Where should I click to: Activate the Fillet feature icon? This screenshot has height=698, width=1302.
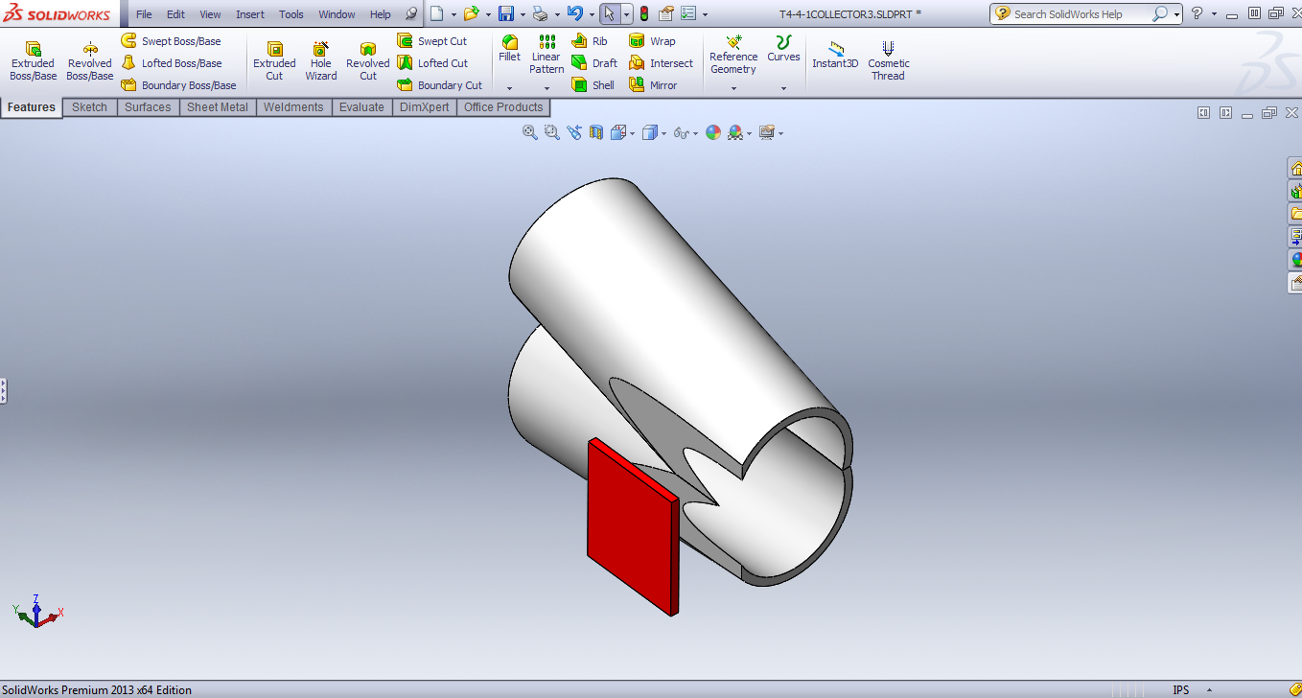click(509, 48)
